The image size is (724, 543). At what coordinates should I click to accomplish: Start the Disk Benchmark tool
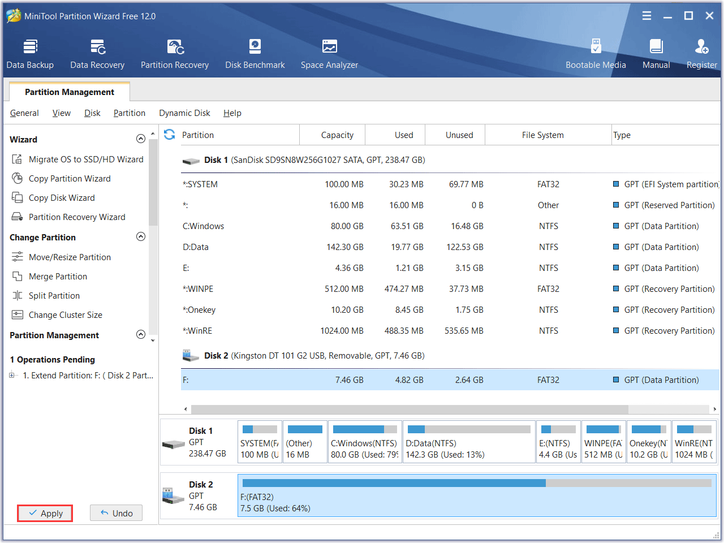point(255,54)
